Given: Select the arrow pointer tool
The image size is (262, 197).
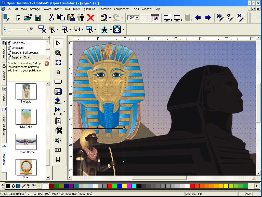Looking at the screenshot, I should coord(58,43).
